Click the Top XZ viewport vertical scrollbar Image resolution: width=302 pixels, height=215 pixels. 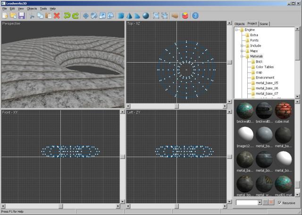[229, 61]
